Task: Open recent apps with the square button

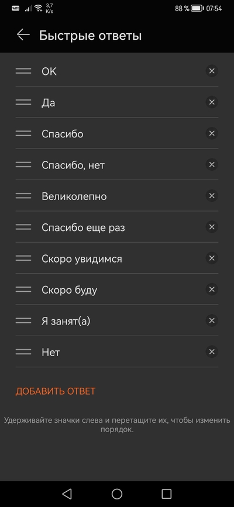Action: point(166,494)
